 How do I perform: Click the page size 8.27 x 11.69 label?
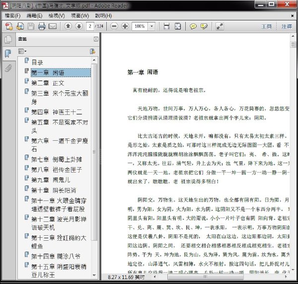(126, 277)
